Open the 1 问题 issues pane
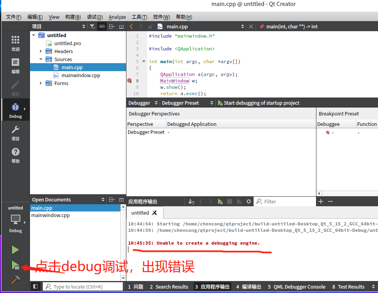 136,287
